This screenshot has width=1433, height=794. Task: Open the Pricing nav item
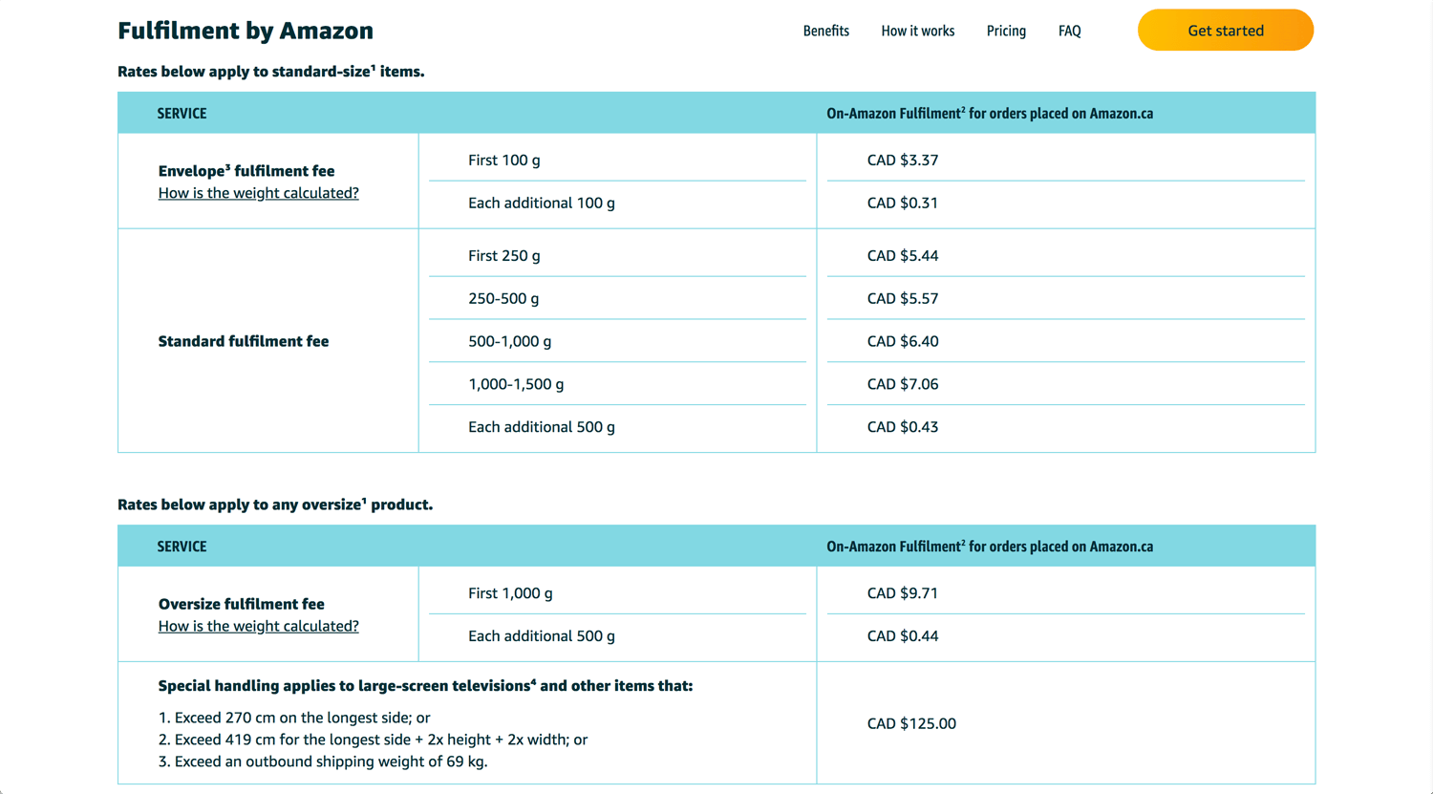(1006, 31)
